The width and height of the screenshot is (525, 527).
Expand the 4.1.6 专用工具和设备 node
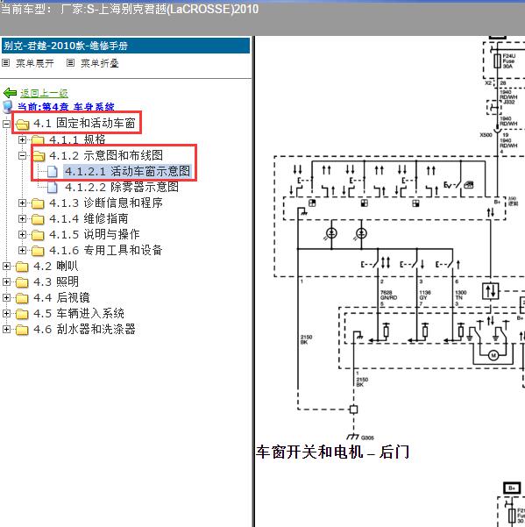pos(22,251)
